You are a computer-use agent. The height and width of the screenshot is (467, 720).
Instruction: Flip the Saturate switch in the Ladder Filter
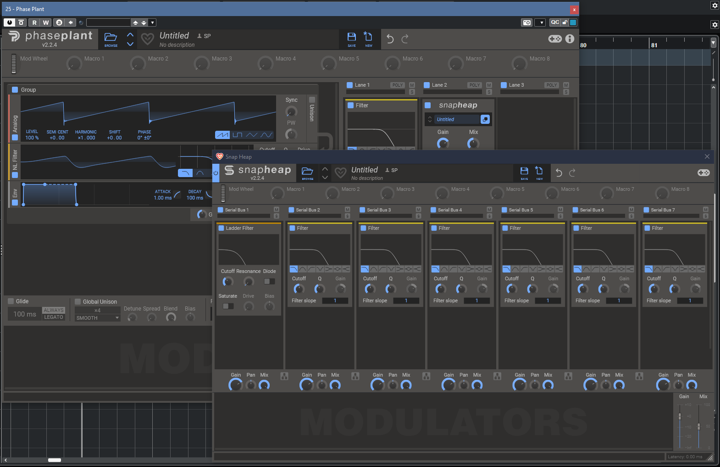[228, 306]
